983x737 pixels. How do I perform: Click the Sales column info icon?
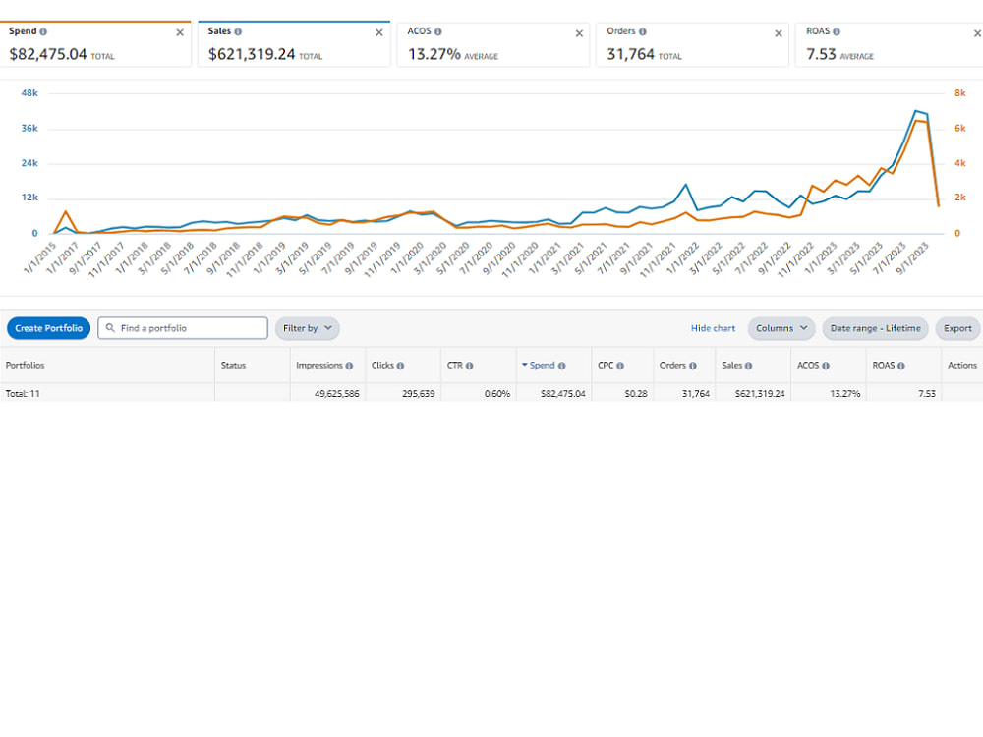tap(748, 366)
